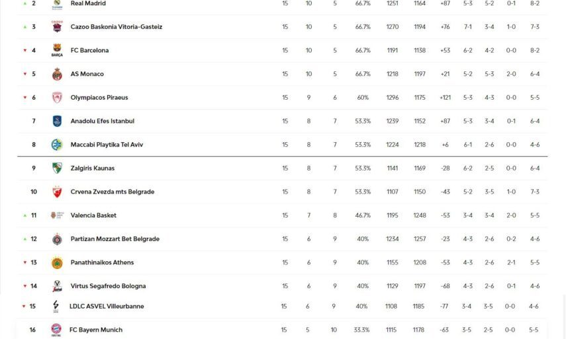The width and height of the screenshot is (566, 339).
Task: Click the Olympiacos Piraeus logo
Action: (57, 98)
